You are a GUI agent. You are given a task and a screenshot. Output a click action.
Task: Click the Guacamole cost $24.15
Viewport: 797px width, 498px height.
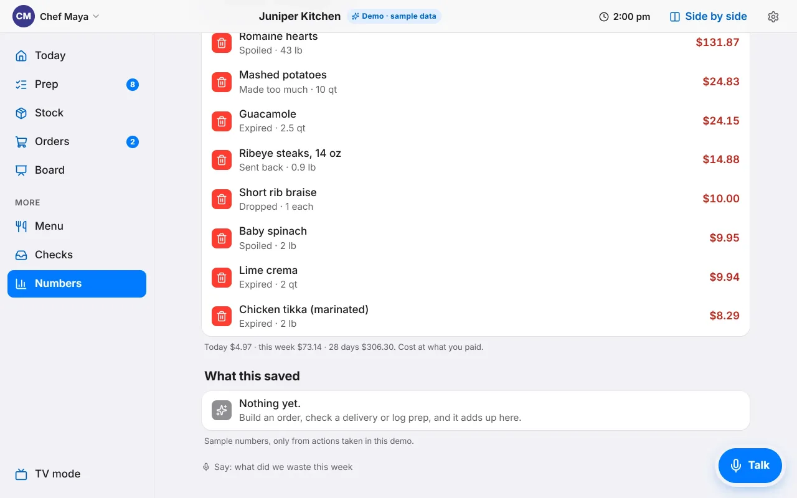pyautogui.click(x=721, y=121)
